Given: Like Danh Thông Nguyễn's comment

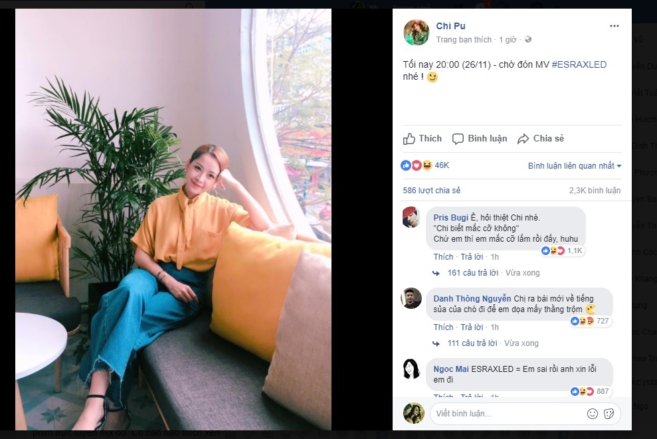Looking at the screenshot, I should 443,327.
